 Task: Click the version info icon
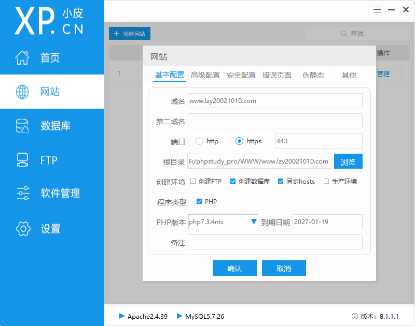355,316
